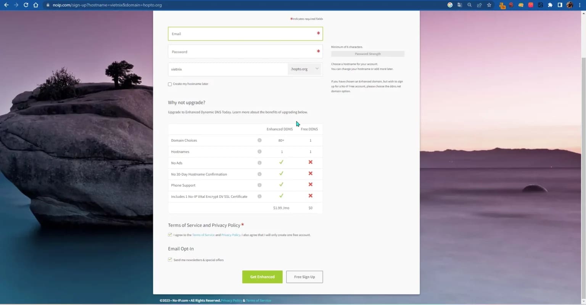This screenshot has width=586, height=305.
Task: Open the Extensions puzzle piece icon
Action: coord(550,5)
